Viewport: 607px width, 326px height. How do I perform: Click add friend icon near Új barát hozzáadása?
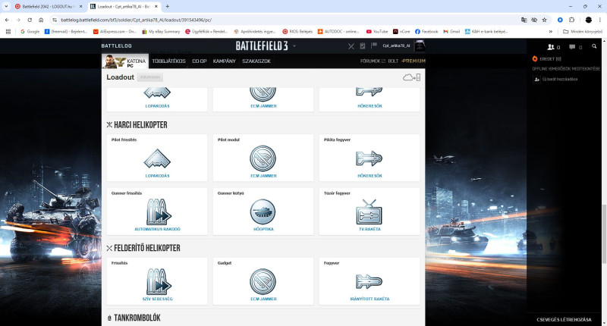[537, 79]
